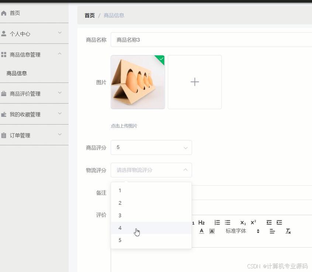Click the wallet icon beside 我的收藏管理
The height and width of the screenshot is (272, 312).
[x=4, y=115]
